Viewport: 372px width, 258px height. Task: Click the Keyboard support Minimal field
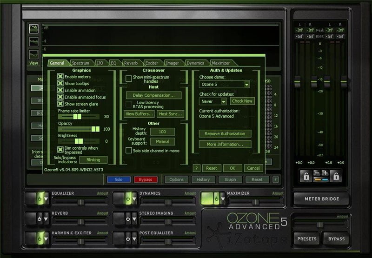[x=162, y=142]
